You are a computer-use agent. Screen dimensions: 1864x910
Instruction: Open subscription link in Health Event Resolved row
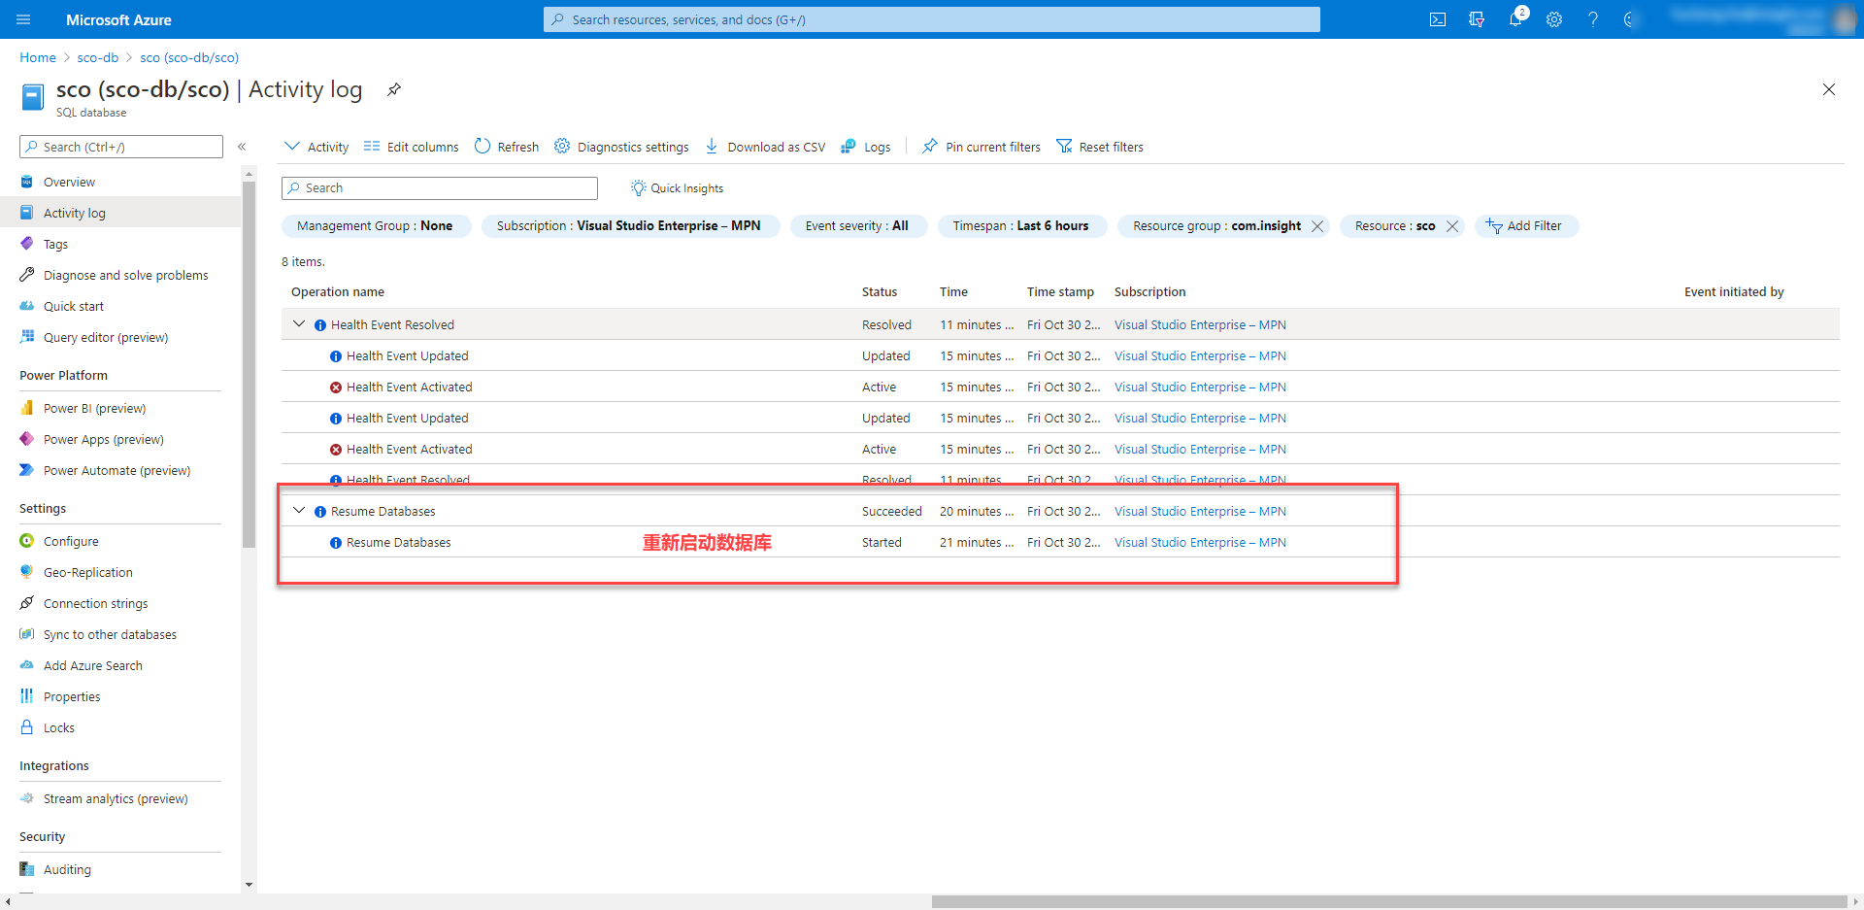point(1200,324)
